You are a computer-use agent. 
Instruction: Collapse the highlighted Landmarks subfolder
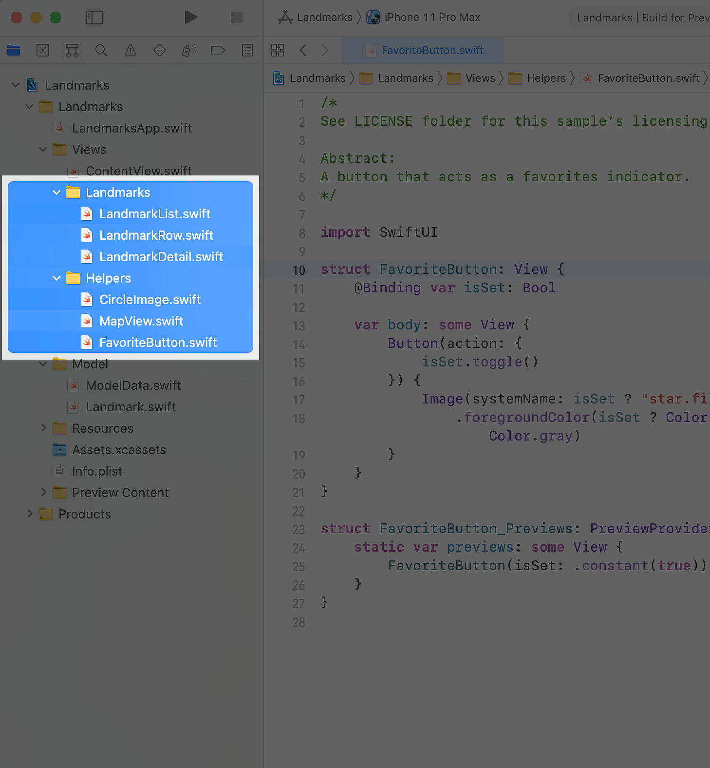[x=56, y=192]
